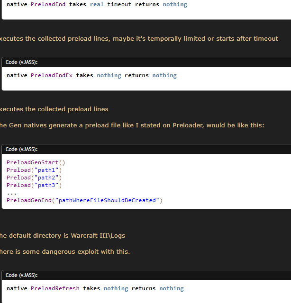Screen dimensions: 291x303
Task: Click the Preload("path3") line
Action: click(x=34, y=185)
